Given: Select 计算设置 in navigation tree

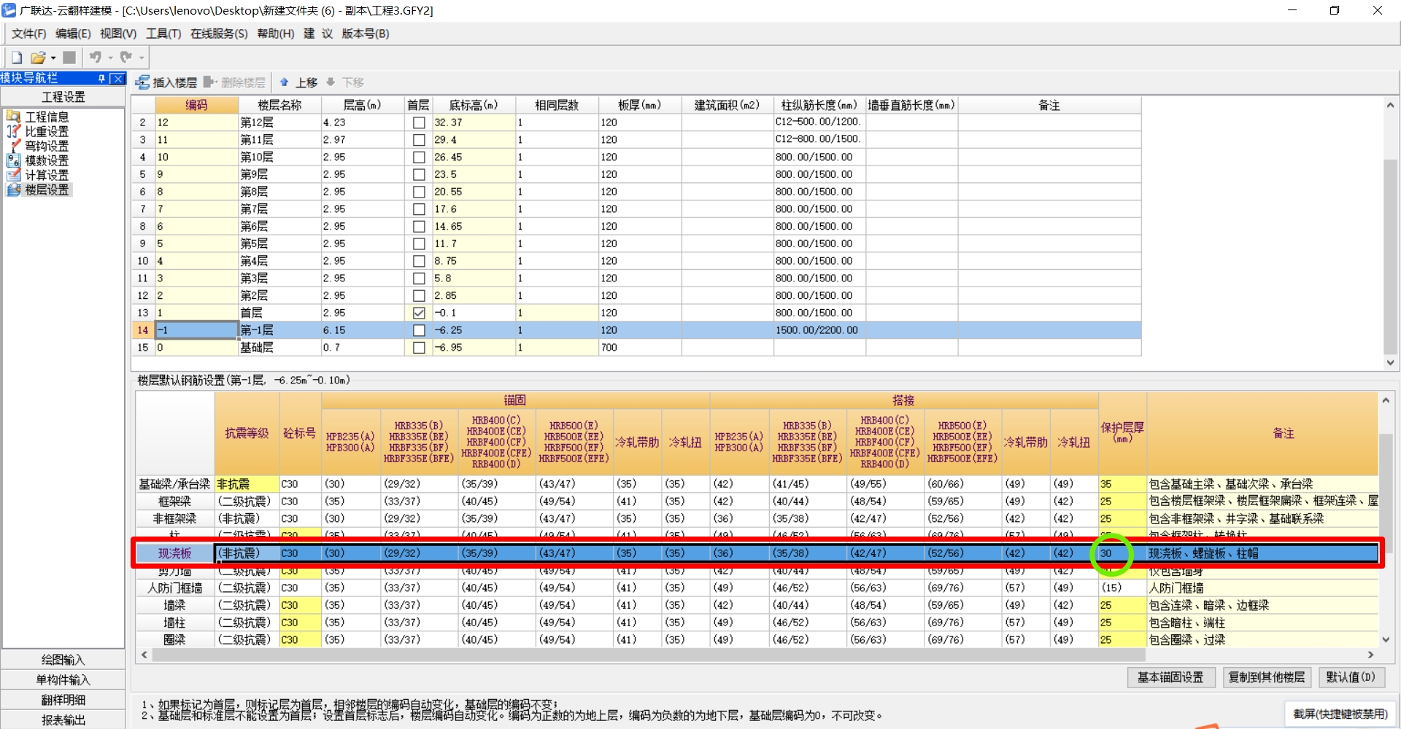Looking at the screenshot, I should [x=38, y=175].
